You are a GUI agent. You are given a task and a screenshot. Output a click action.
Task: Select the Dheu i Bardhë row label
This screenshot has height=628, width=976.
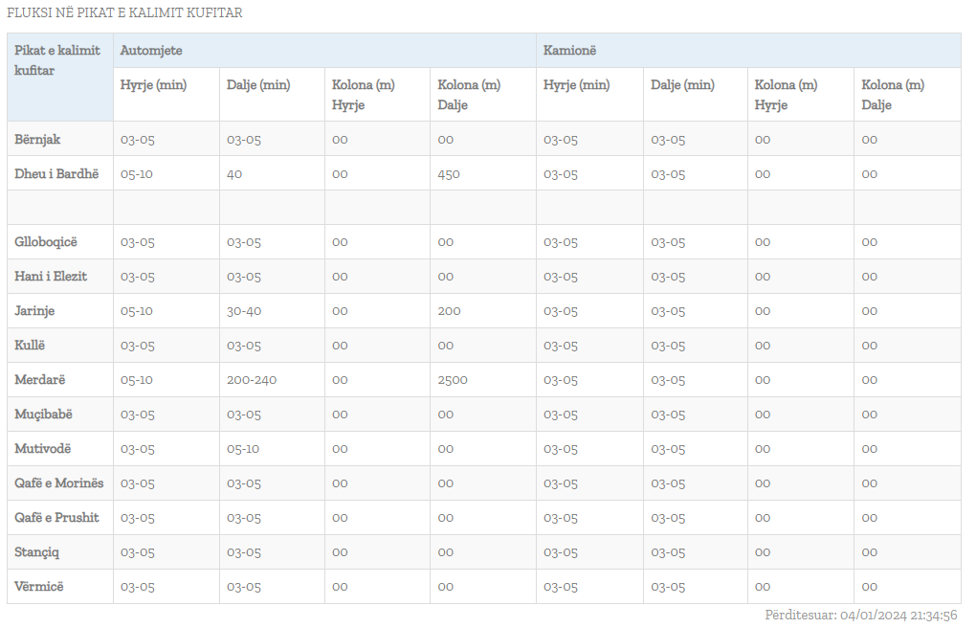tap(56, 173)
